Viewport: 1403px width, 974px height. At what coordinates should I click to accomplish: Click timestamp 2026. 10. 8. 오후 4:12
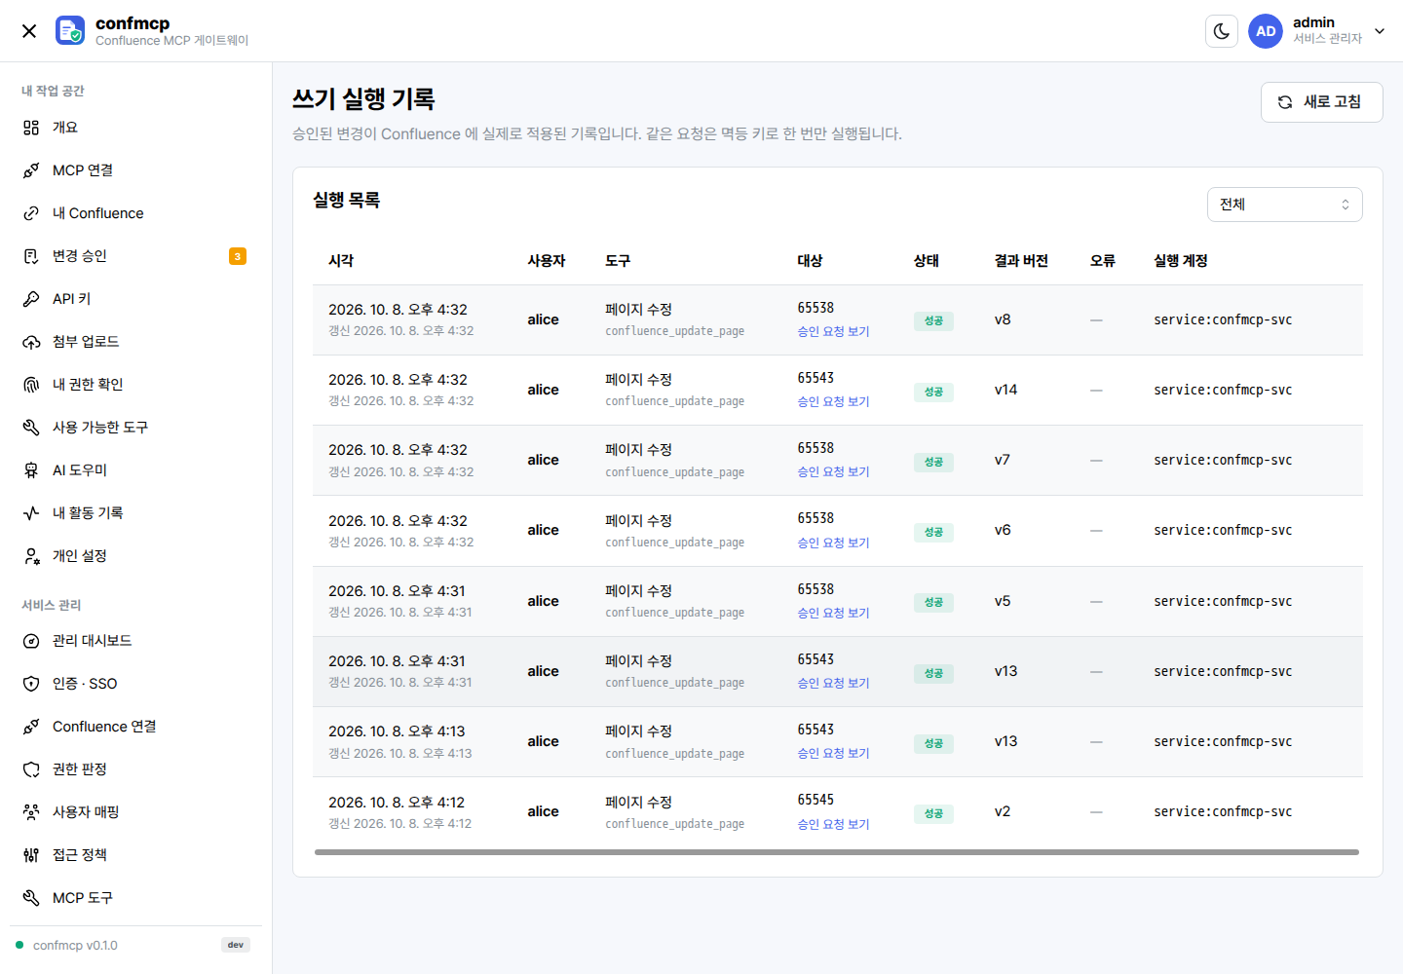(397, 803)
